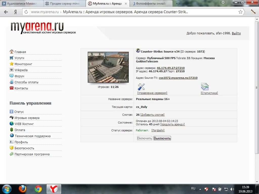Open Способы оплаты menu link
This screenshot has height=194, width=259.
(x=26, y=82)
